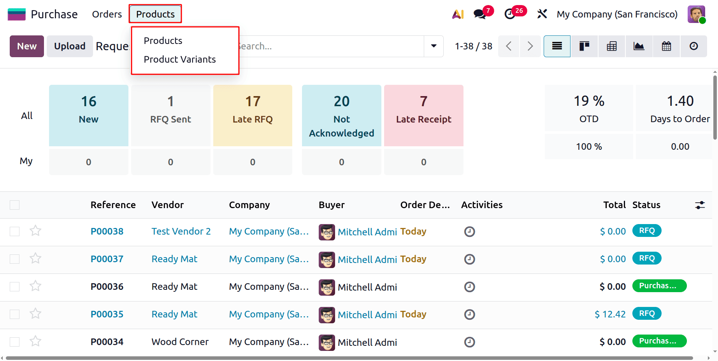Open the AI assistant
This screenshot has width=718, height=361.
tap(458, 14)
